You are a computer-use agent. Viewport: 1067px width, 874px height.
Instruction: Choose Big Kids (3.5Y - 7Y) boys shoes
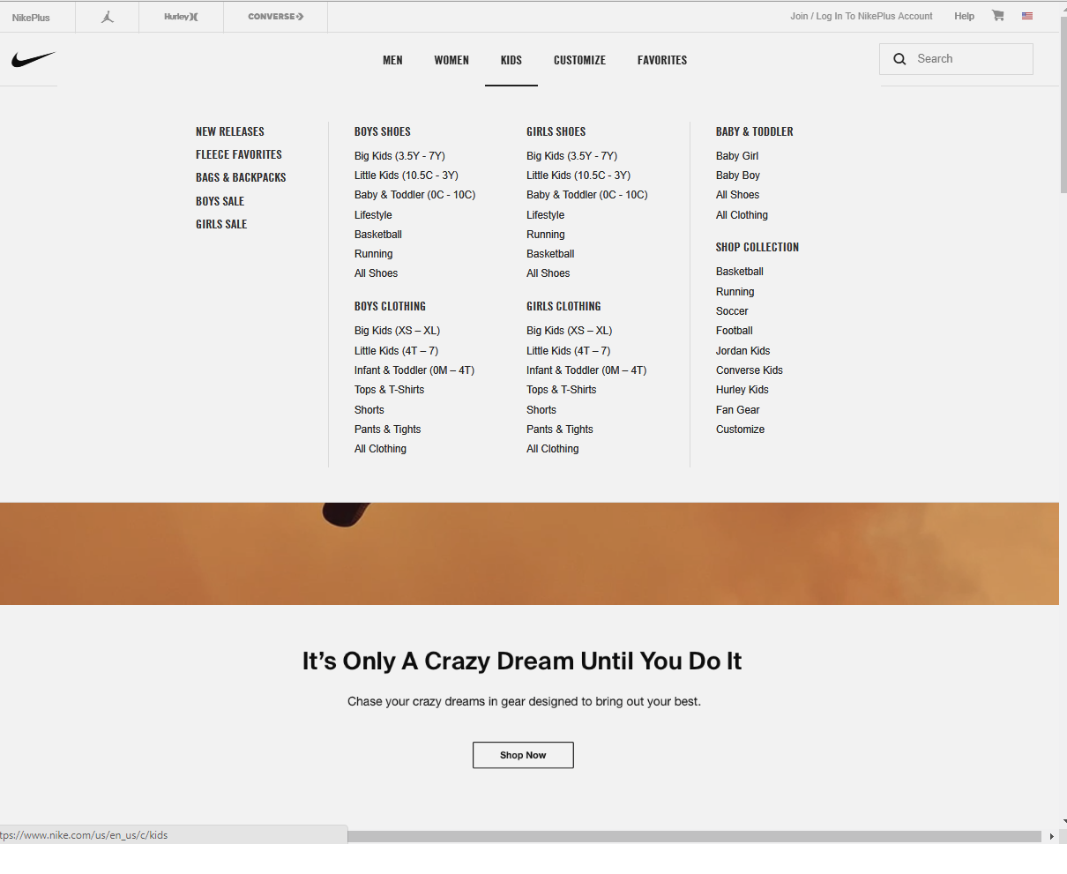pyautogui.click(x=399, y=156)
